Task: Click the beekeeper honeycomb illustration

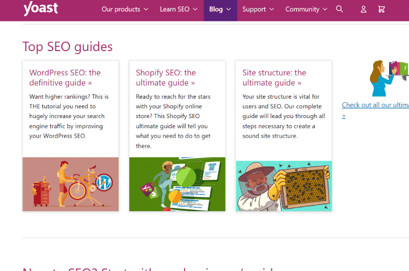Action: [x=284, y=186]
